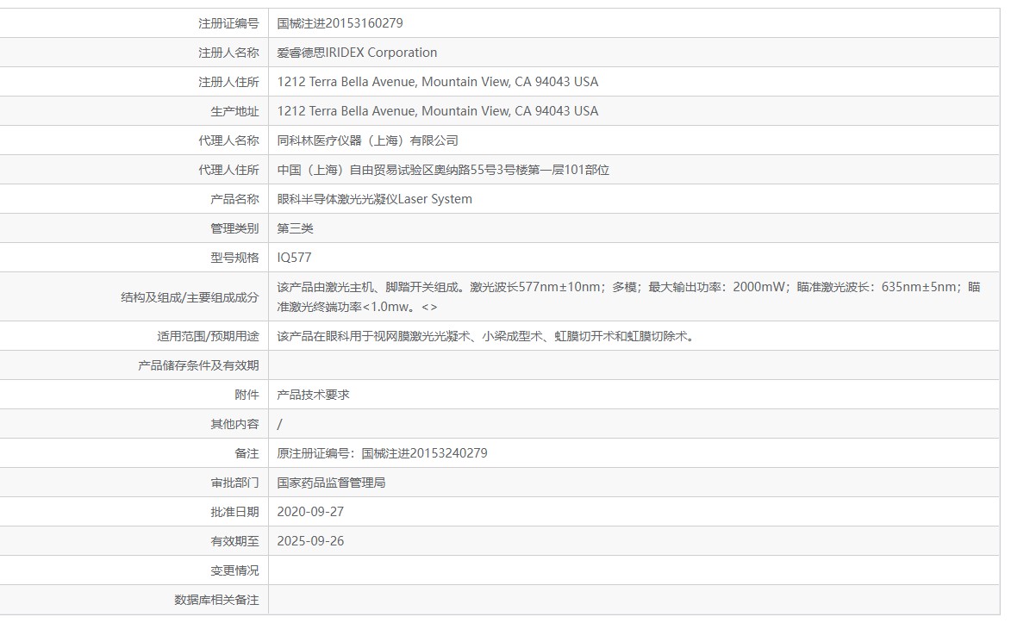Open the 产品技术要求 attachment entry
Image resolution: width=1011 pixels, height=623 pixels.
(x=314, y=395)
